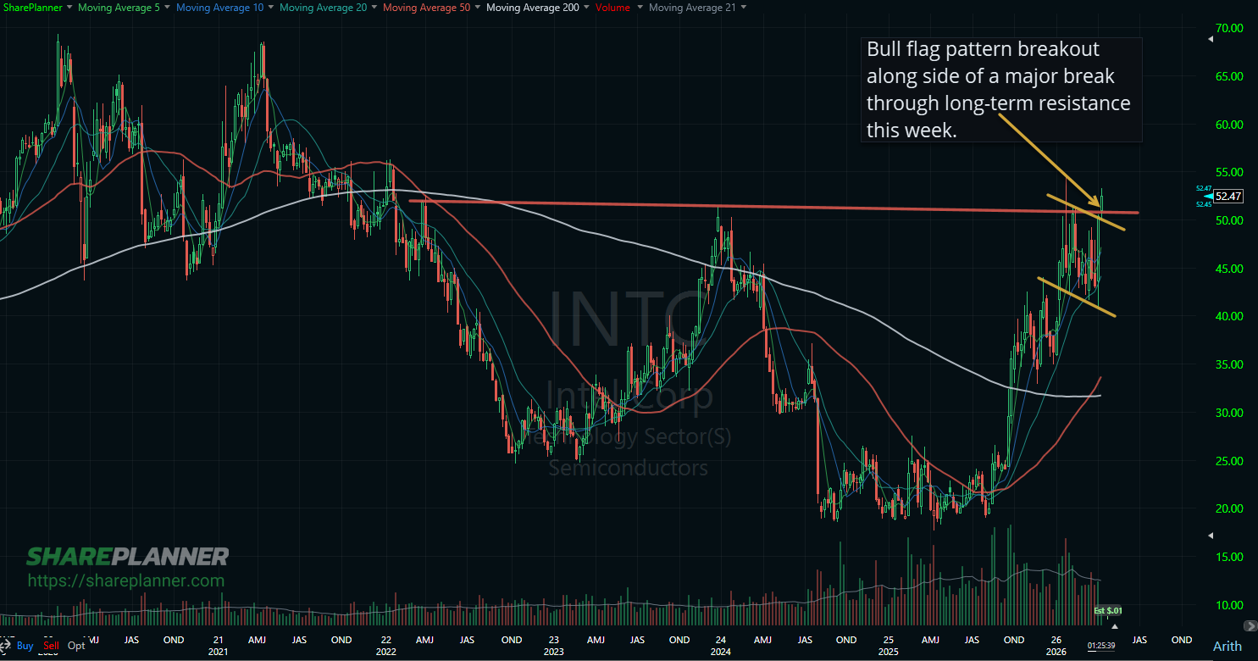Click the pan arrows icon in bottom-left corner
The width and height of the screenshot is (1258, 661).
pos(7,645)
